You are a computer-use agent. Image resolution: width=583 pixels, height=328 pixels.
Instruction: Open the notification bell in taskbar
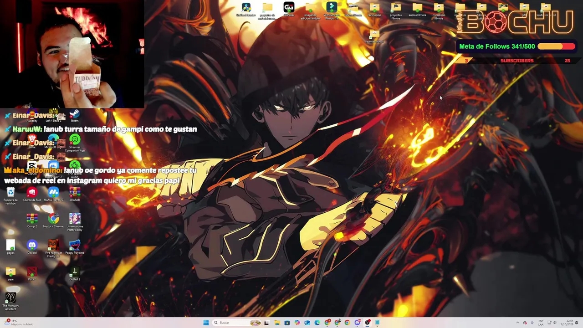coord(577,323)
